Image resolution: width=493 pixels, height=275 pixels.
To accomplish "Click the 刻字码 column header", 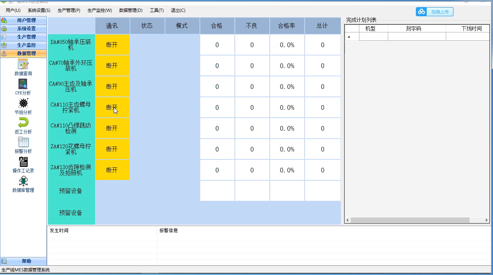I will pos(413,28).
